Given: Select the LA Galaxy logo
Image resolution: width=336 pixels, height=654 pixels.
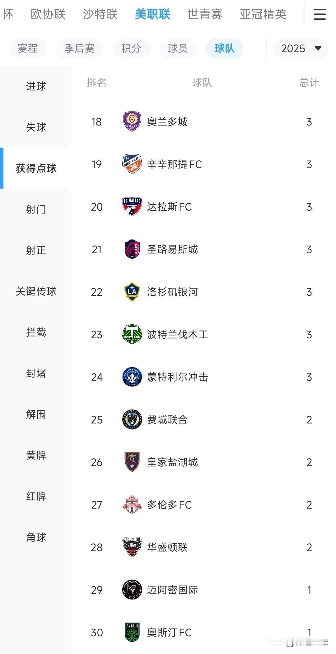Looking at the screenshot, I should point(132,292).
